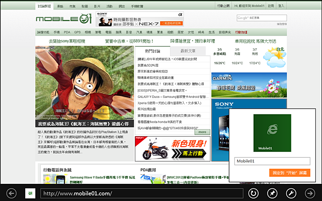
Task: Open the 旅遊美食 category in green nav
Action: tap(225, 32)
